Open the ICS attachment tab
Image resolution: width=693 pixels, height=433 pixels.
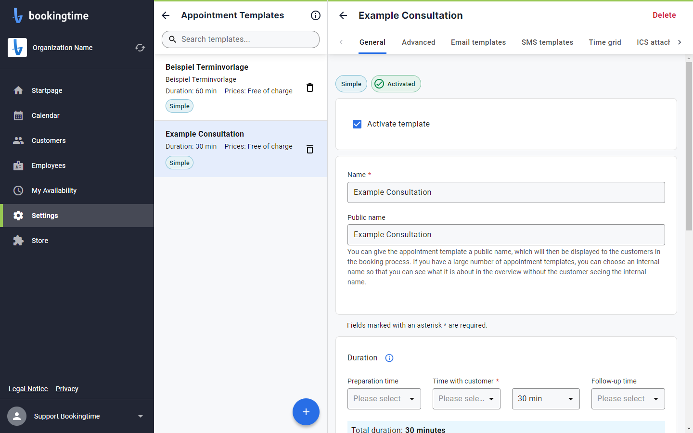(653, 42)
